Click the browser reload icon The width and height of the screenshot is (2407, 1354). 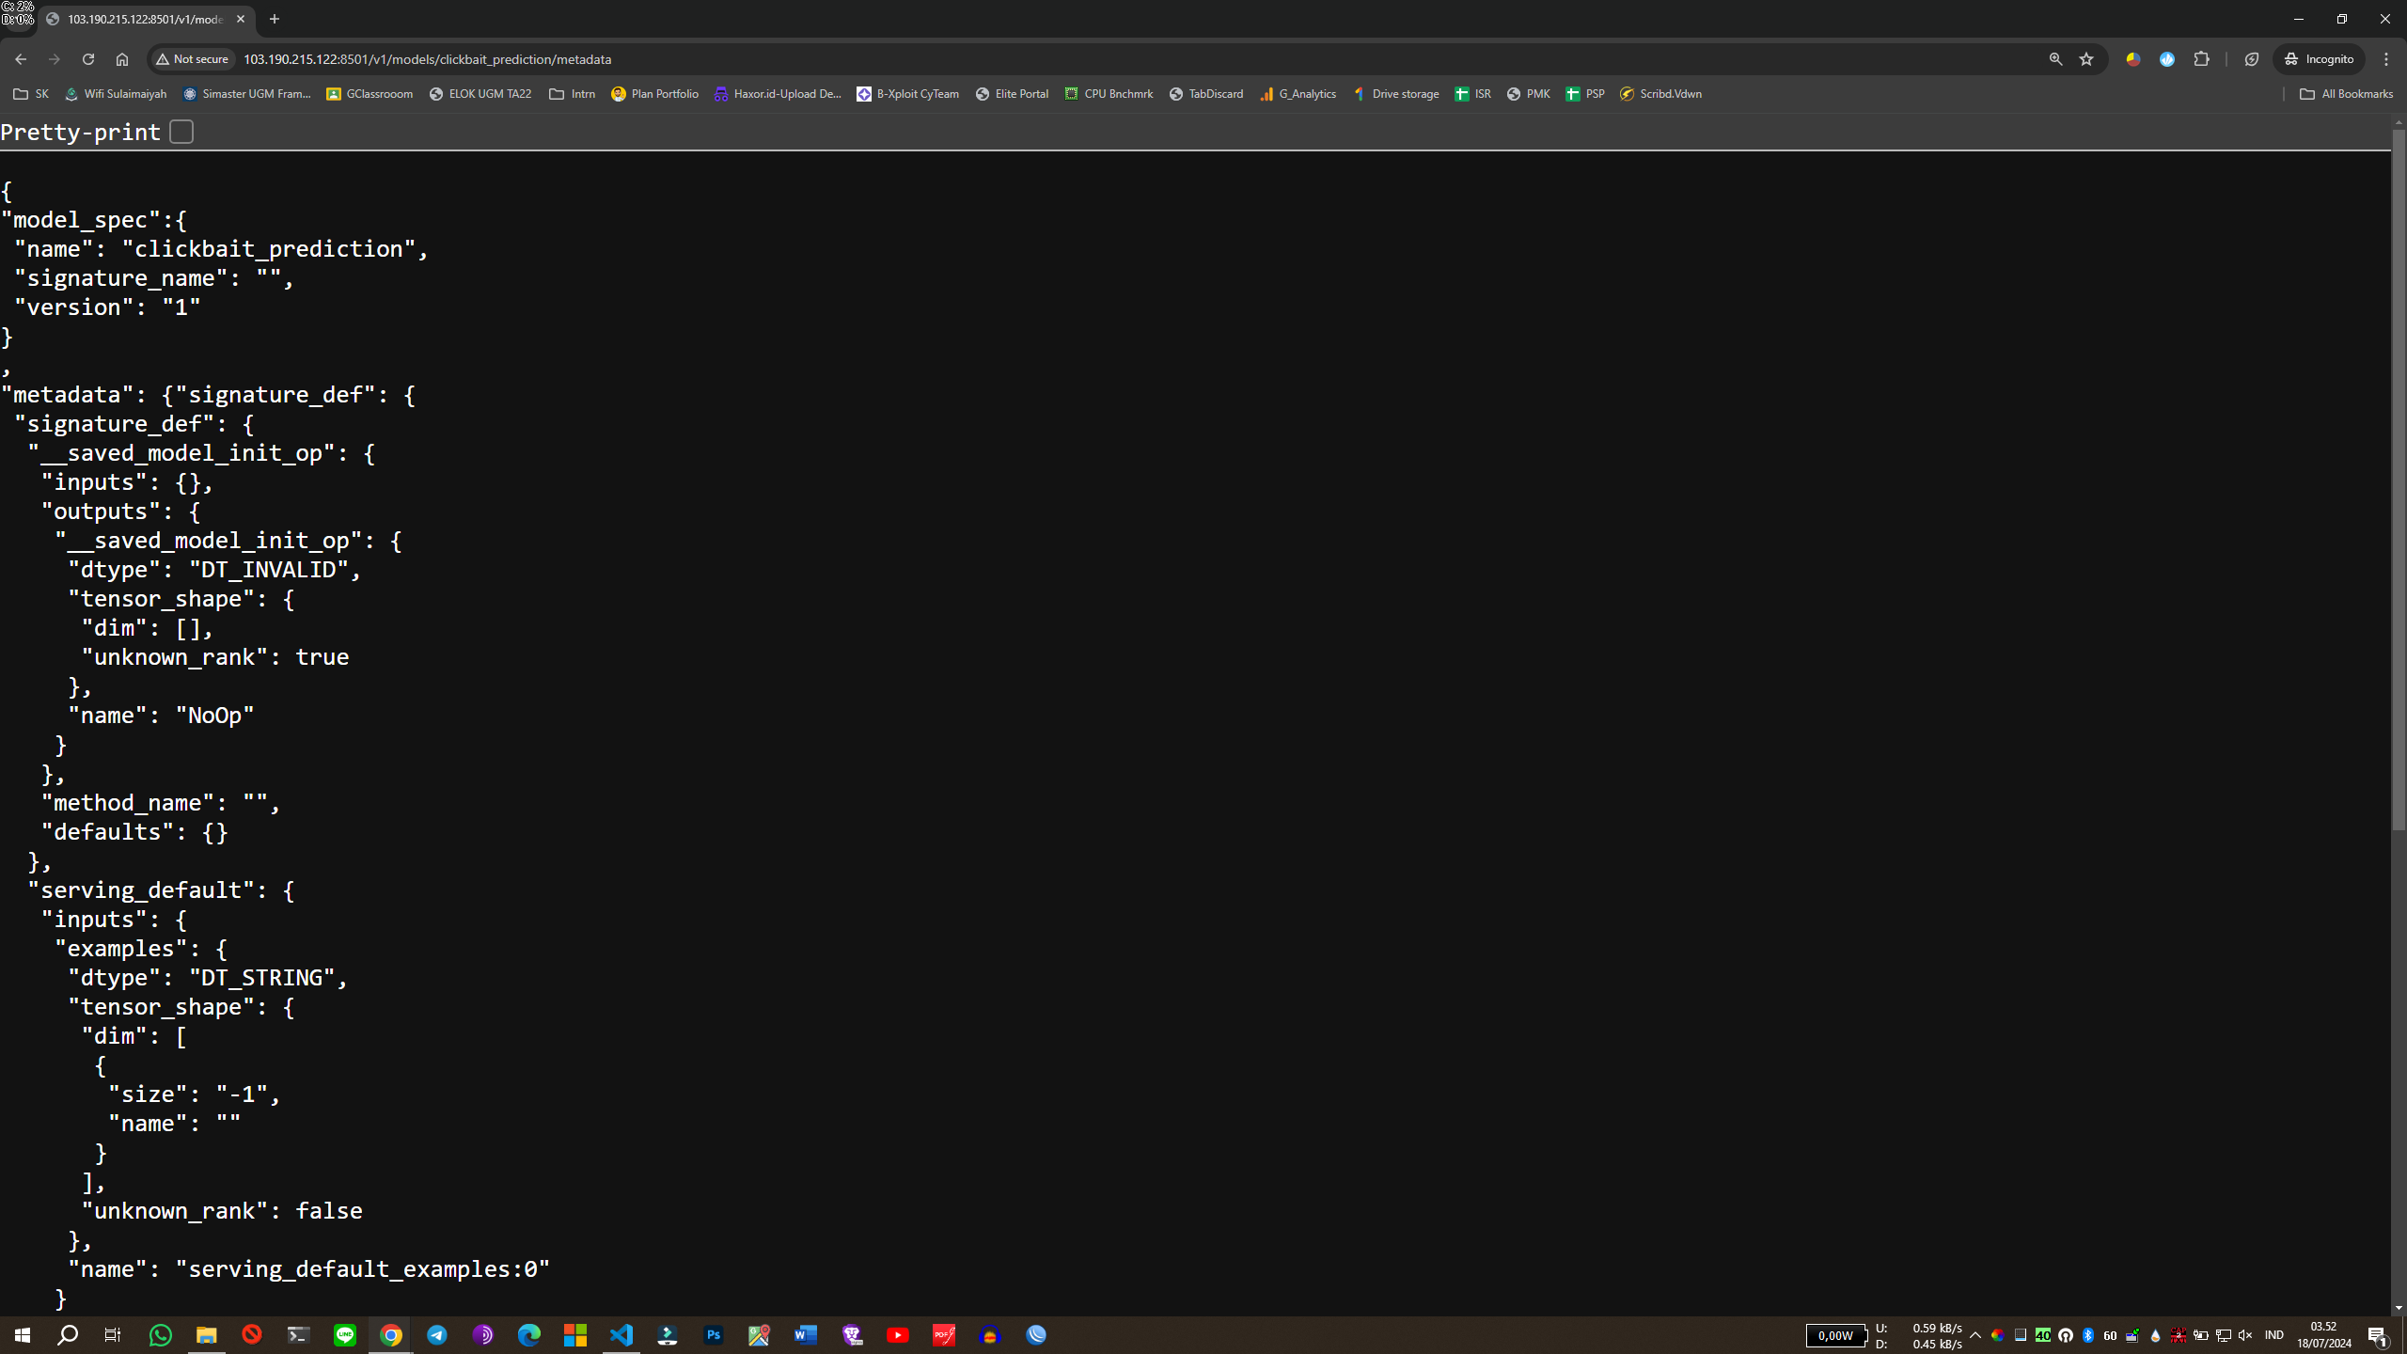tap(88, 59)
